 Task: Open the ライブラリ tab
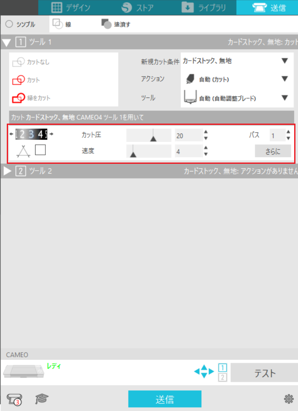point(203,8)
